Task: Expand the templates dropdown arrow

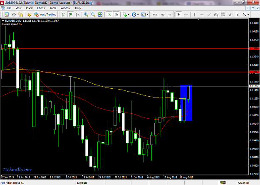Action: [x=147, y=15]
